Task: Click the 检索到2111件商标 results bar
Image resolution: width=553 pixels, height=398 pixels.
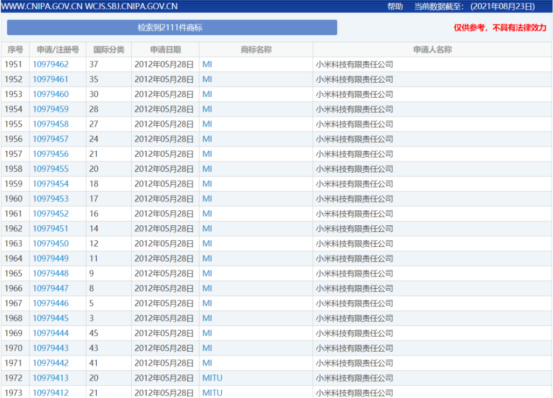Action: (172, 28)
